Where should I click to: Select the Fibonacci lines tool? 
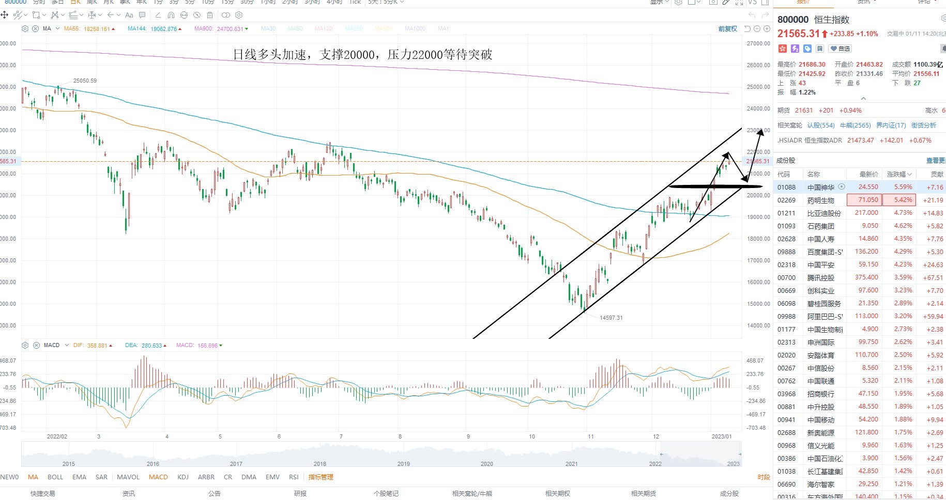coord(73,15)
